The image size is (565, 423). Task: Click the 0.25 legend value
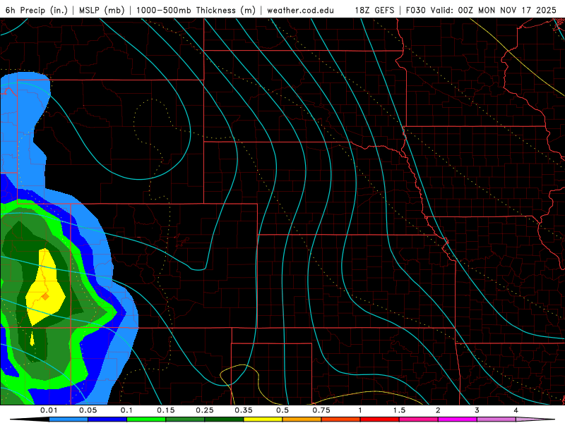point(205,410)
